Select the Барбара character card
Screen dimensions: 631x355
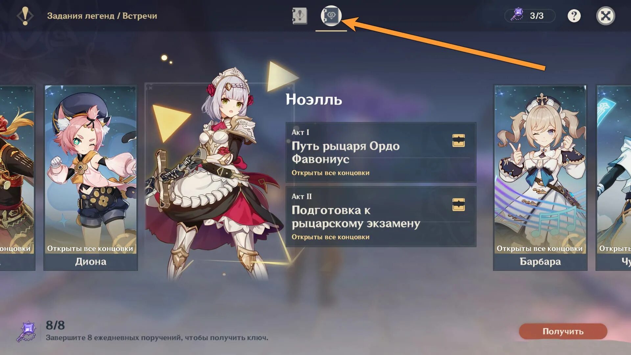point(540,177)
